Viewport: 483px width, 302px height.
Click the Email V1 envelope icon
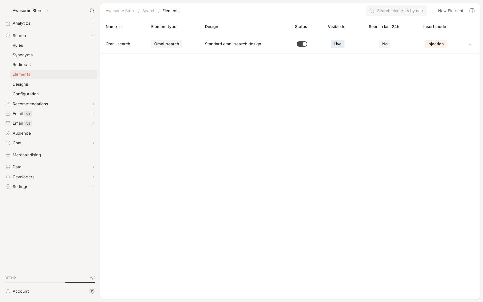pos(8,114)
